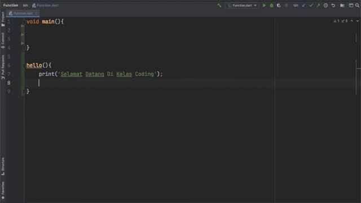The image size is (361, 203).
Task: Open the Pull Requests tool window
Action: (x=3, y=67)
